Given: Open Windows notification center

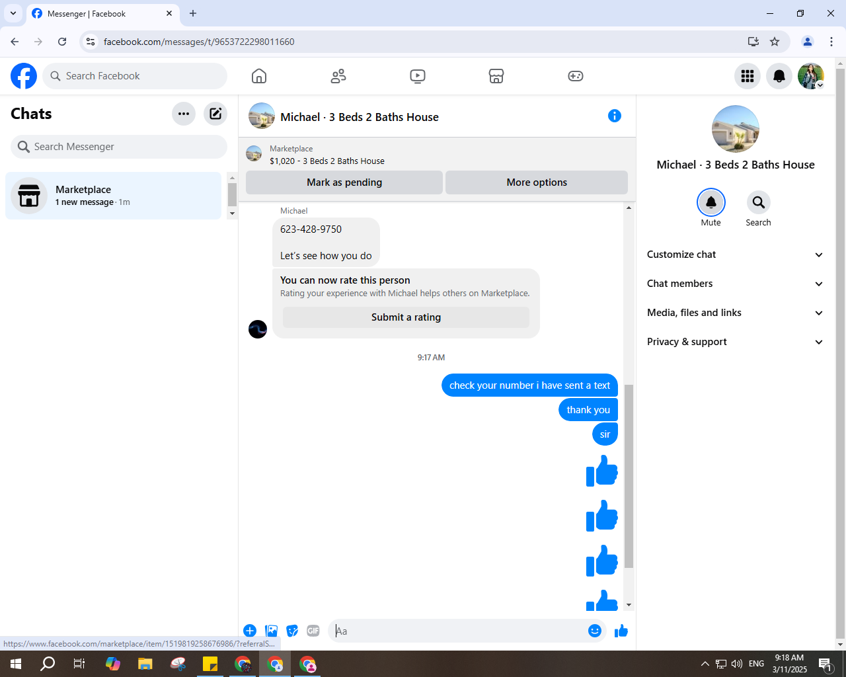Looking at the screenshot, I should 826,664.
